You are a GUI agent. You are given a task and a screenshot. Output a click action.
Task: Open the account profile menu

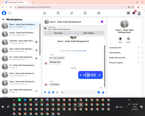[x=139, y=13]
